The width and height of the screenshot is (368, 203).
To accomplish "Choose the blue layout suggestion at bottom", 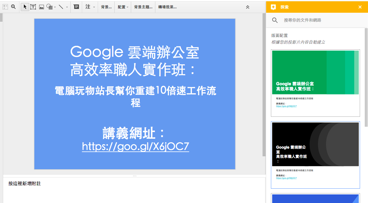I will (315, 198).
